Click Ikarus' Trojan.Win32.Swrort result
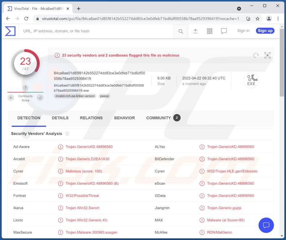Screen dimensions: 286x240 (x=83, y=208)
